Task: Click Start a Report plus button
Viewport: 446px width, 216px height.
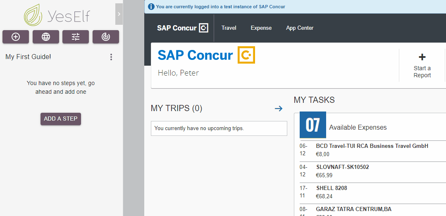Action: 422,65
